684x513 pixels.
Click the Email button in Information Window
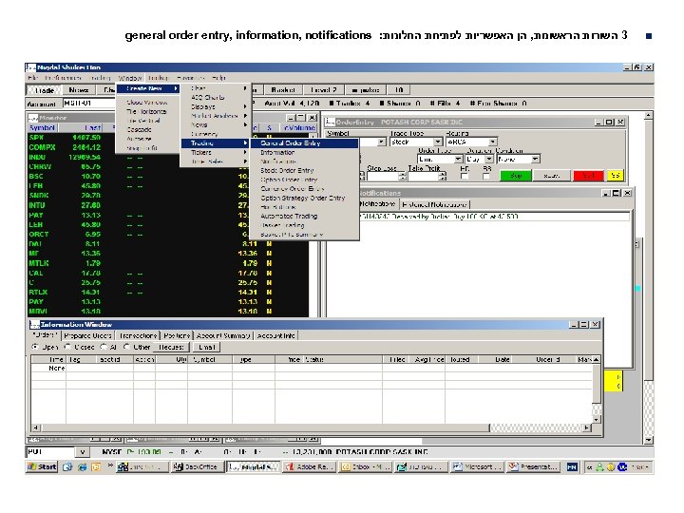[x=207, y=348]
